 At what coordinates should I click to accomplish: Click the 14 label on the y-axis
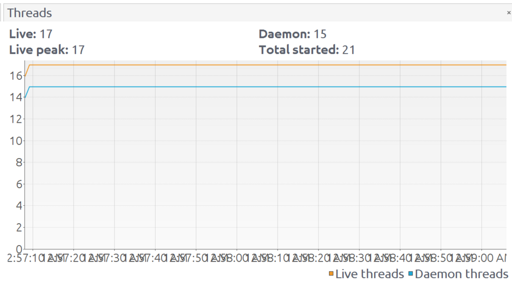[15, 97]
